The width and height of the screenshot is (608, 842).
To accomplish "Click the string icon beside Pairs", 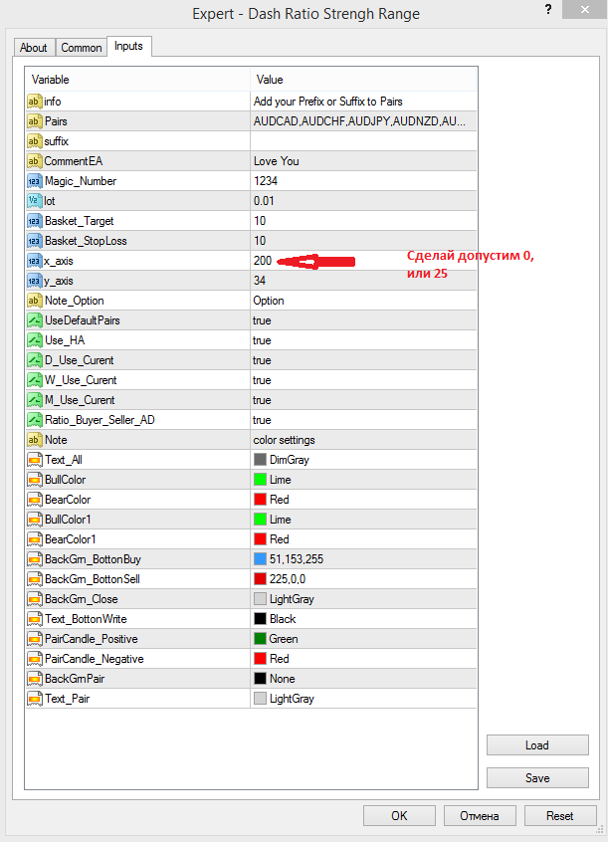I will click(34, 121).
